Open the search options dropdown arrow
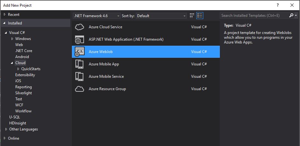The image size is (300, 146). [296, 16]
